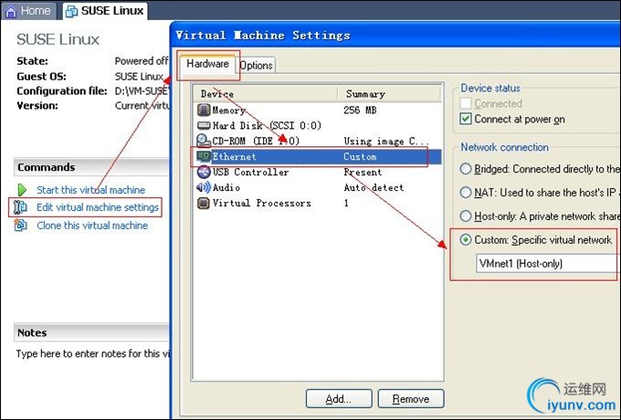
Task: Select the Ethernet row label
Action: pos(234,156)
